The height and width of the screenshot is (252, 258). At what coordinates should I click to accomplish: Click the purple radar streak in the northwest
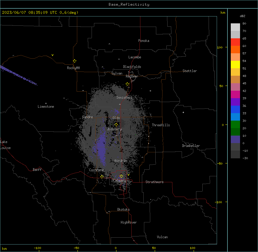pyautogui.click(x=19, y=75)
